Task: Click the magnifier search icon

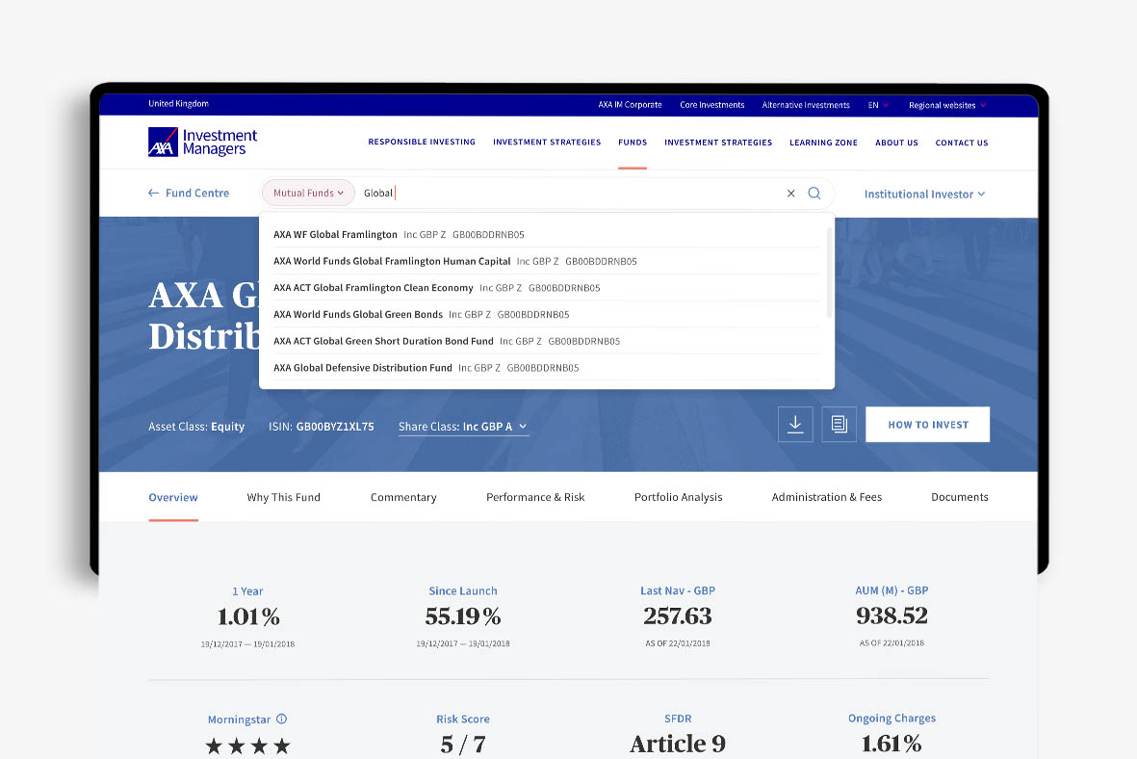Action: point(814,193)
